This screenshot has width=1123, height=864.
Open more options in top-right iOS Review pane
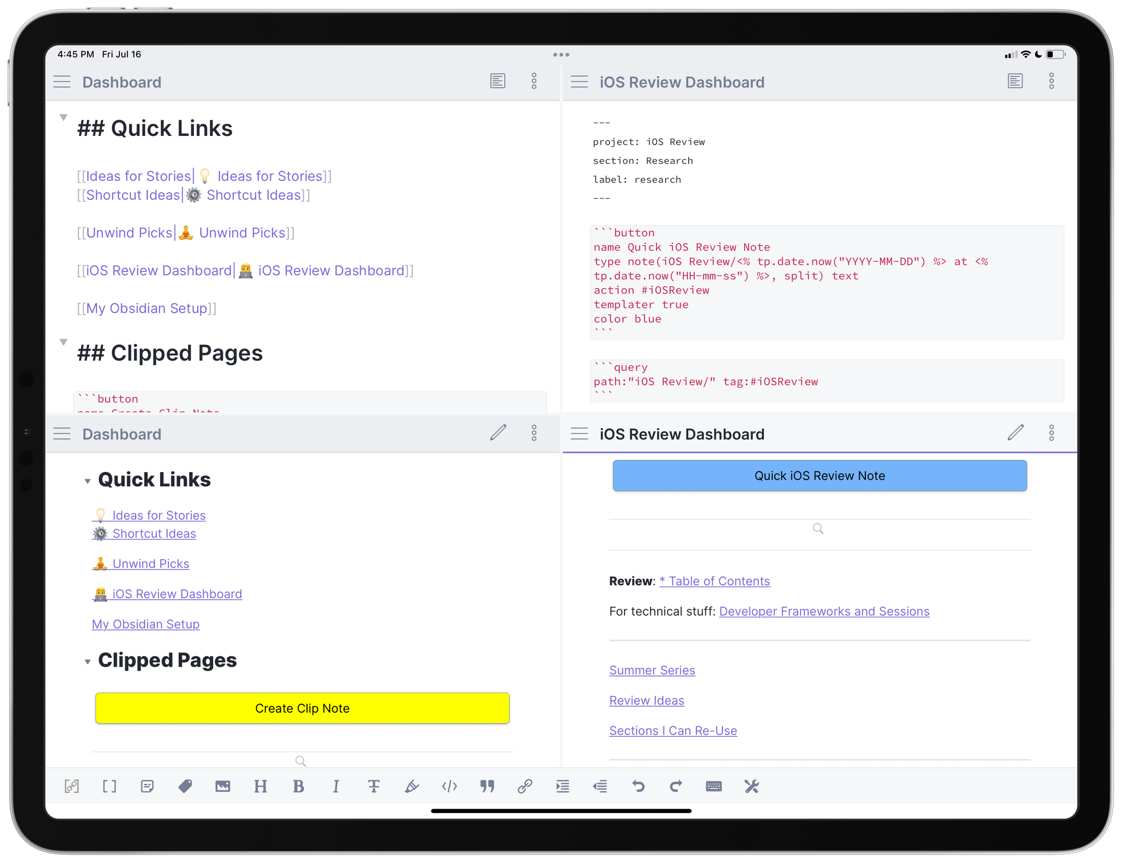coord(1051,81)
